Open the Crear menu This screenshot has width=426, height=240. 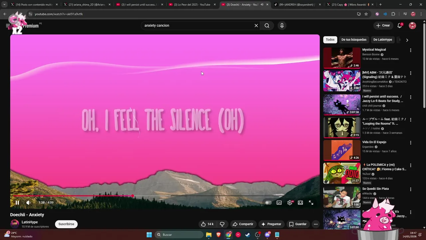(x=383, y=26)
